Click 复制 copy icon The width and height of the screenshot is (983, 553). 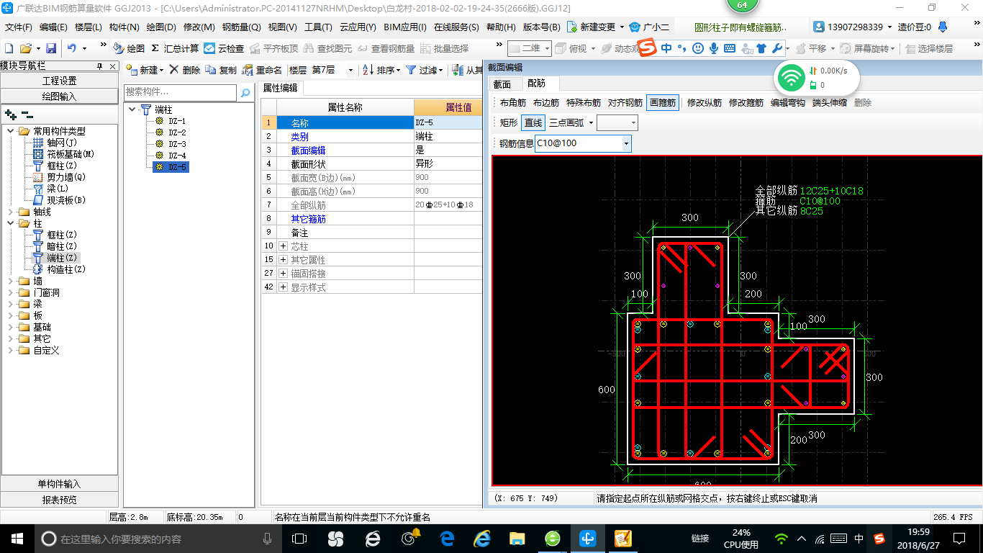[x=210, y=70]
